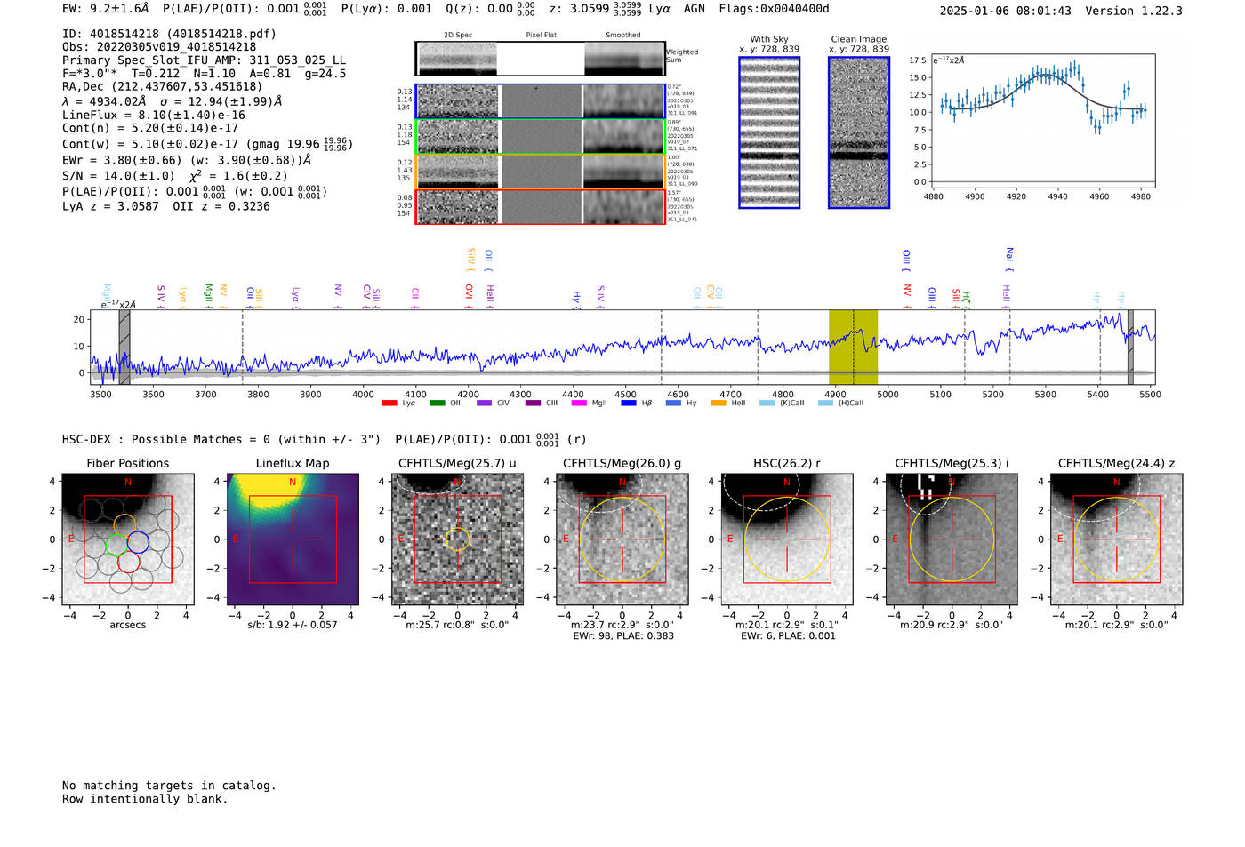Viewport: 1245px width, 847px height.
Task: Click the NaI line label above spectrum
Action: tap(1009, 259)
